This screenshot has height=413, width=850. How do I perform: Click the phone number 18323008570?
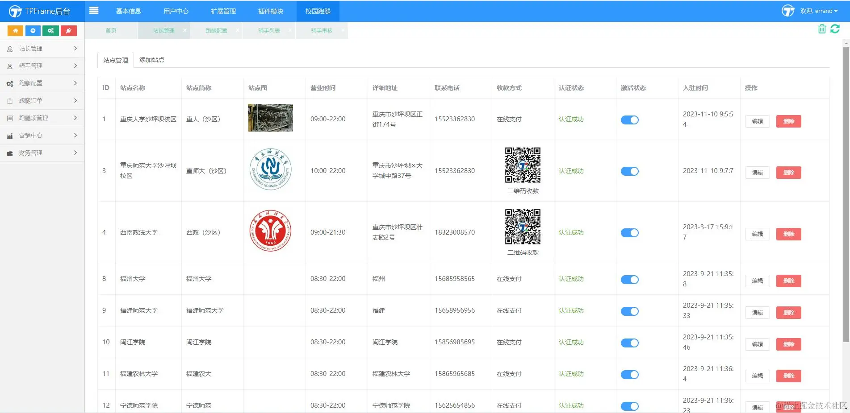(455, 232)
